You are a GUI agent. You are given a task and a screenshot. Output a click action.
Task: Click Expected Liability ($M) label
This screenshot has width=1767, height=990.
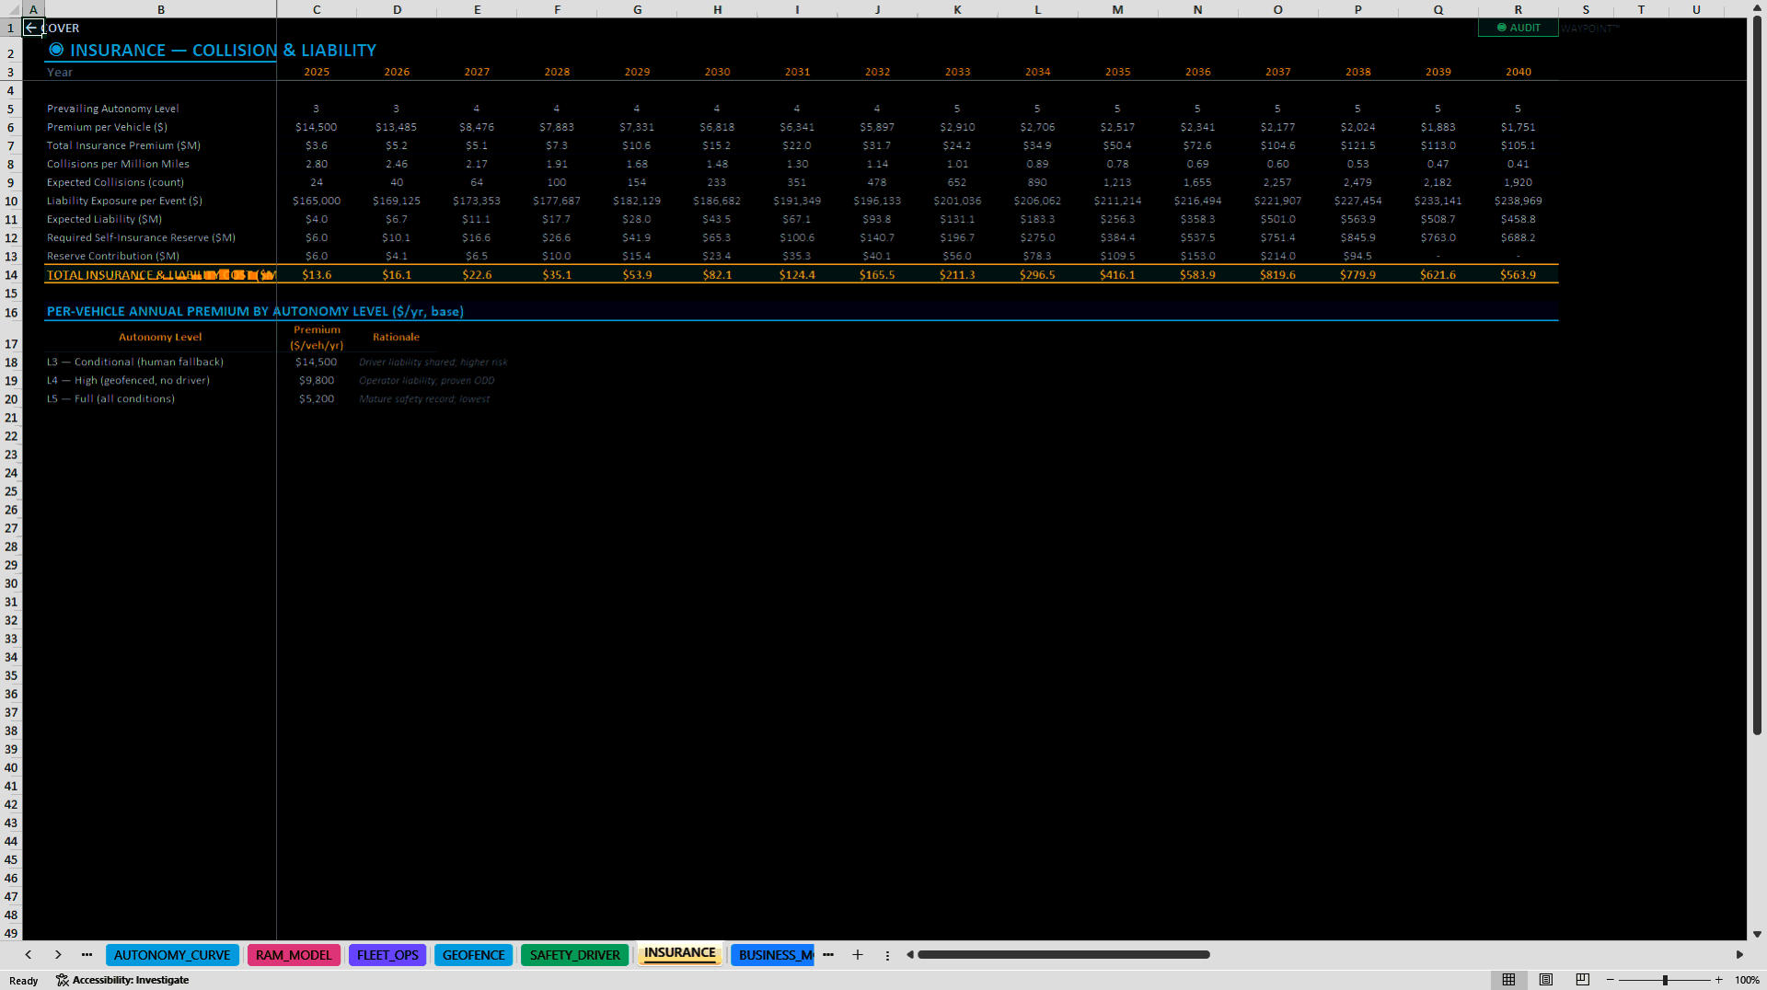point(104,219)
